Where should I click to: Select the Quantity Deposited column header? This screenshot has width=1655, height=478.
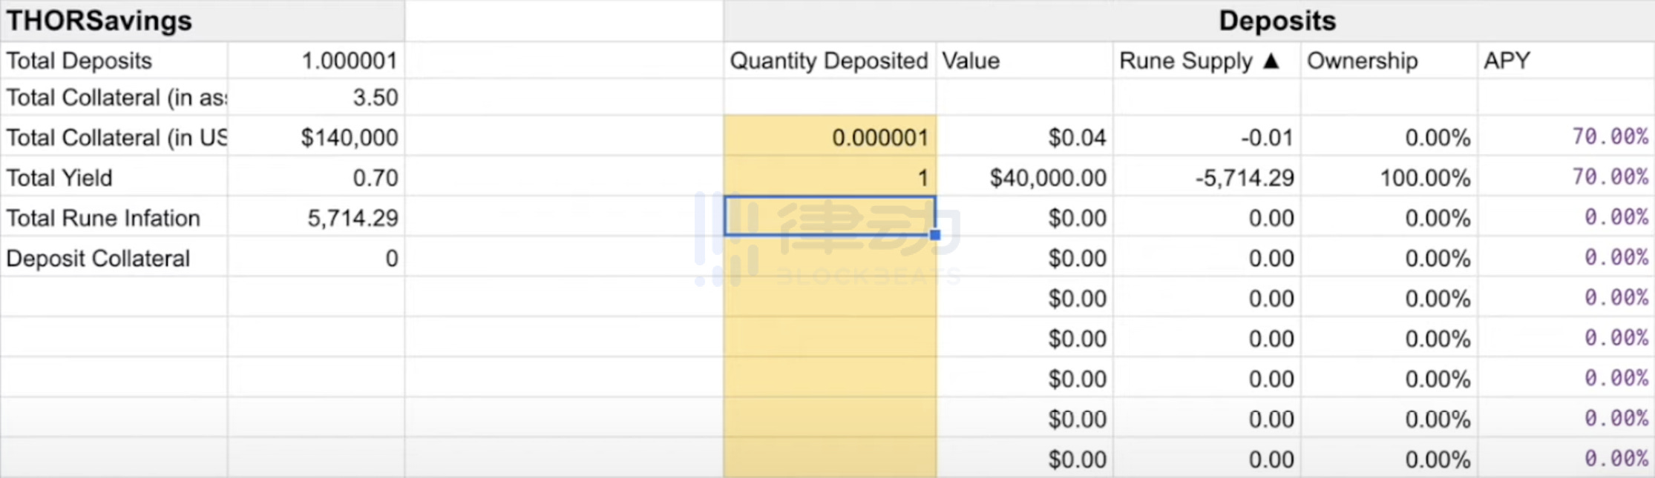click(830, 61)
